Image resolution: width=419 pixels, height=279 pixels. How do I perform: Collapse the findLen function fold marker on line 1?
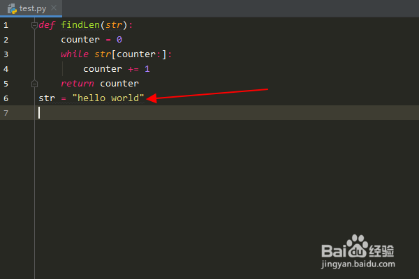point(34,25)
